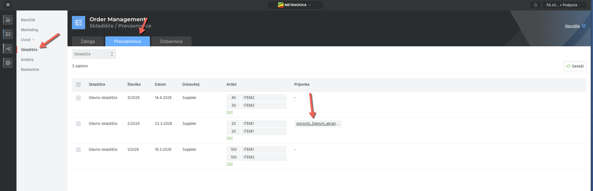Open the porocilo_Delovni_ekran attachment
This screenshot has width=593, height=191.
[317, 124]
